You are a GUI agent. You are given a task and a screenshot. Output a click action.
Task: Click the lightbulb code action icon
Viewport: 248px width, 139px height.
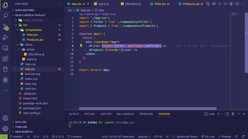click(x=81, y=46)
